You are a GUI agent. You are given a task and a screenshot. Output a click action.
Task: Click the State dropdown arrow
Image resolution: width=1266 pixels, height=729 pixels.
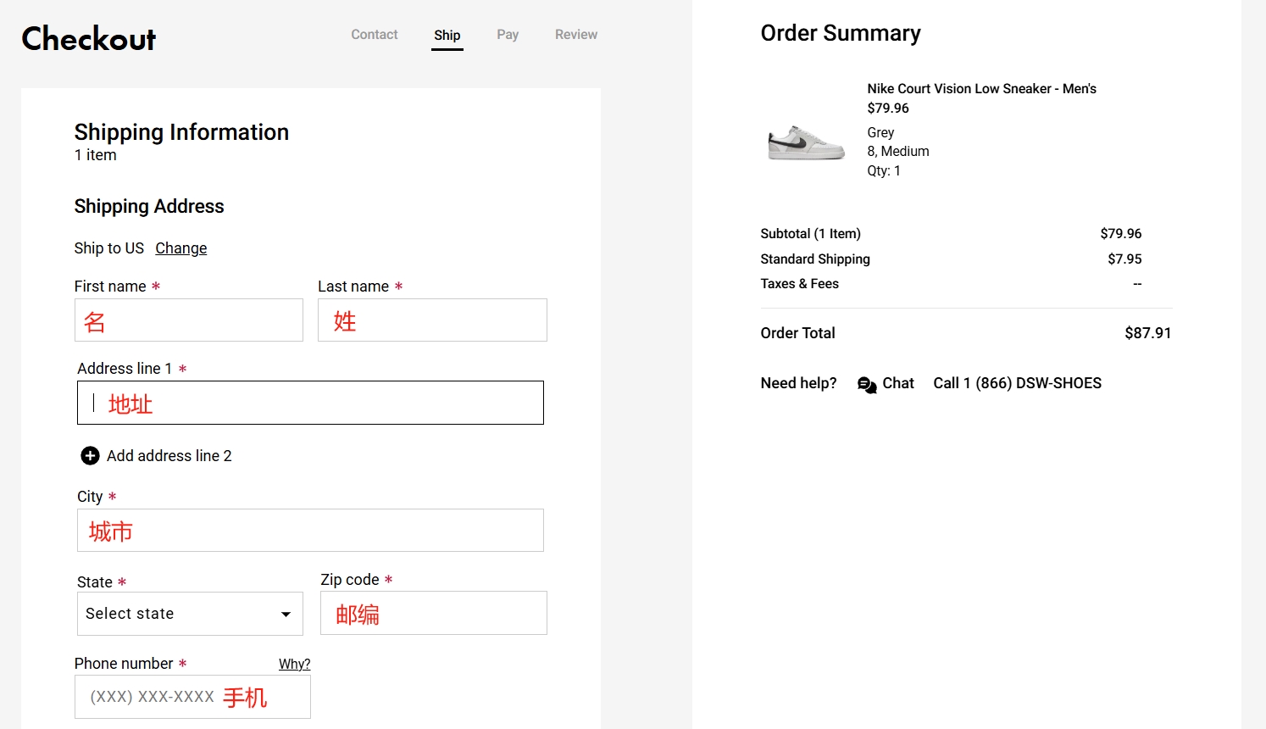(x=286, y=615)
